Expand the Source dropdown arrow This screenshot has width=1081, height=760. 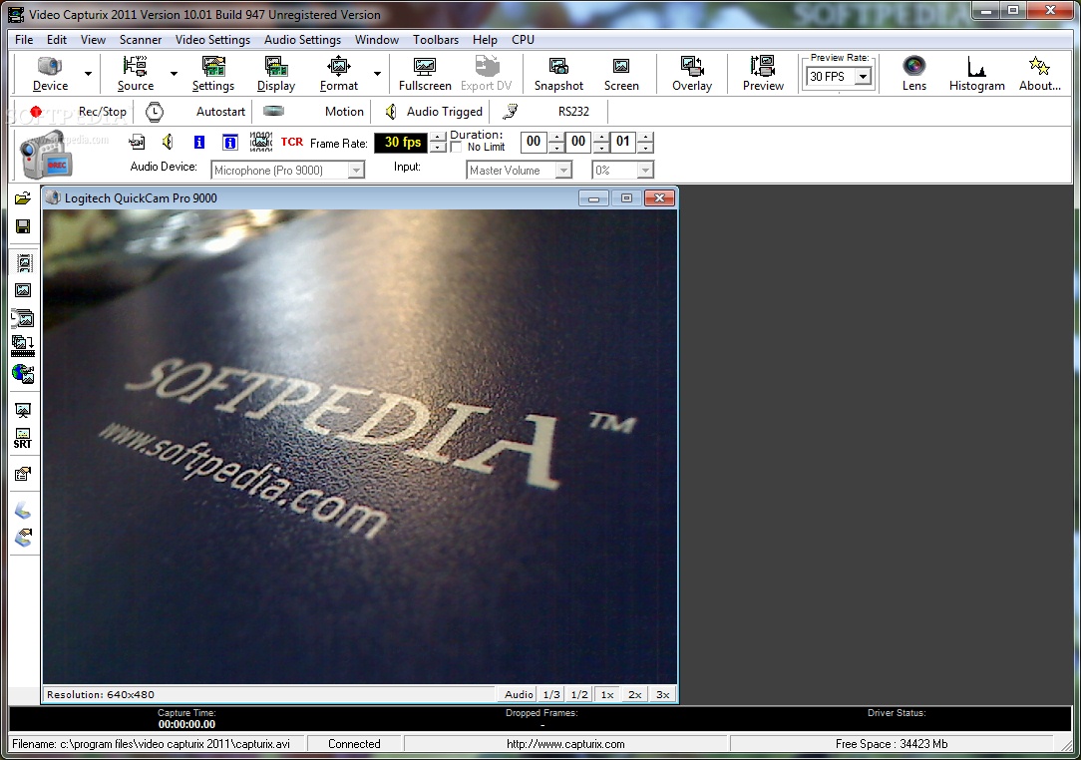tap(174, 74)
